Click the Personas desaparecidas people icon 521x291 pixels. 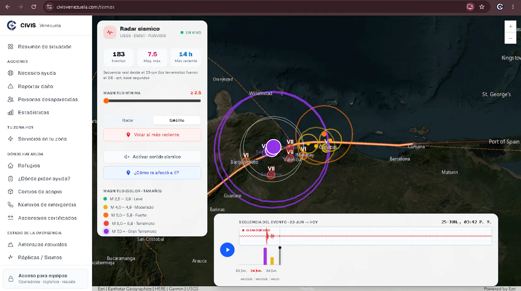pos(10,99)
